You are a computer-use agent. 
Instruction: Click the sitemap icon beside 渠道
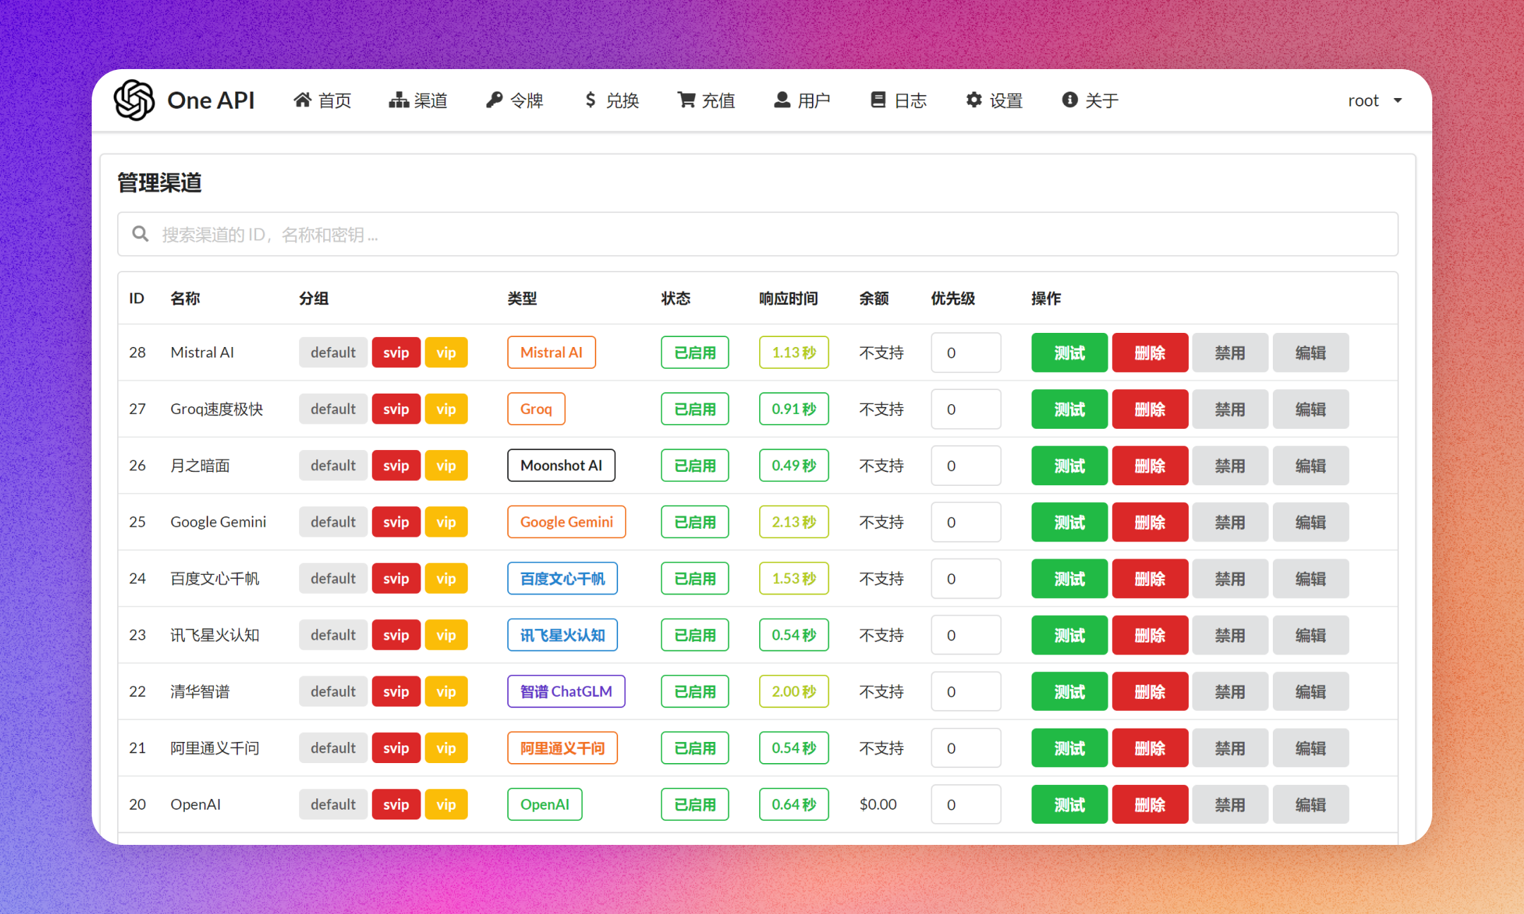(399, 100)
